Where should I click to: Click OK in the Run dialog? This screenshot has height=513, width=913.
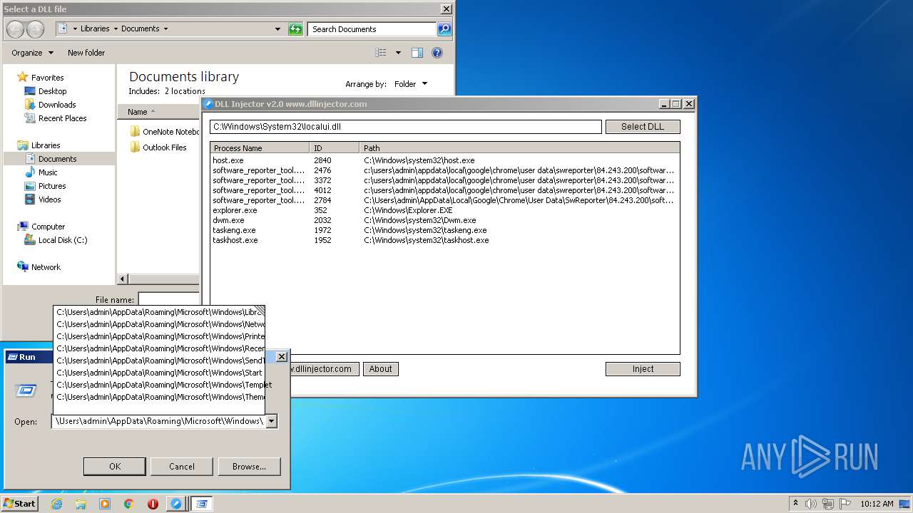pos(115,467)
